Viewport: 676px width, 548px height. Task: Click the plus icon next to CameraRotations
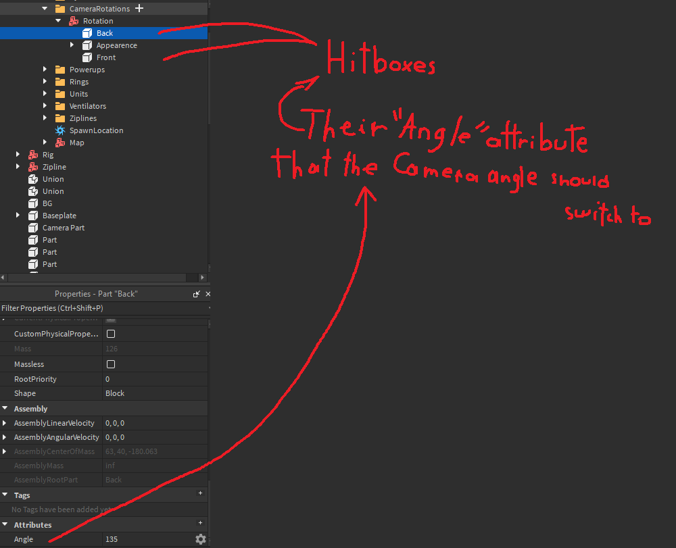click(139, 8)
